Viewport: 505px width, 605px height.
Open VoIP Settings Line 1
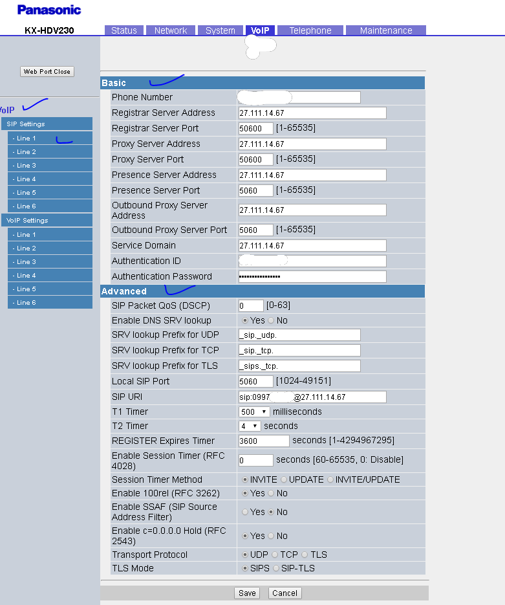50,234
